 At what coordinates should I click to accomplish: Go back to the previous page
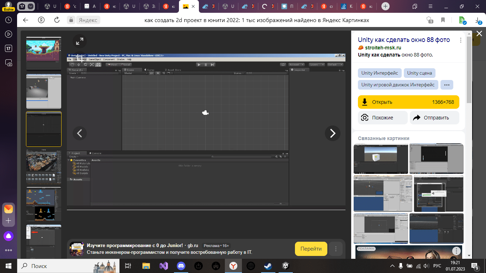pos(26,20)
